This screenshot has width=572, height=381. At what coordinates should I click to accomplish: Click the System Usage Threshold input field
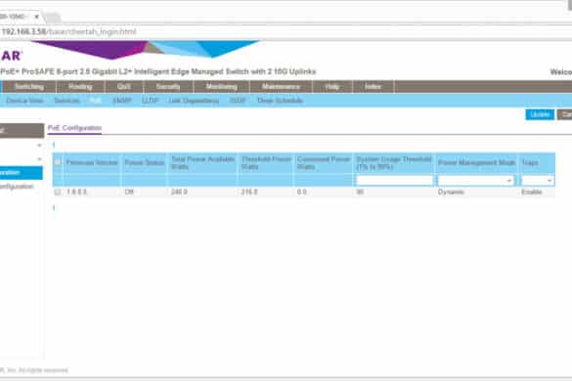[394, 181]
